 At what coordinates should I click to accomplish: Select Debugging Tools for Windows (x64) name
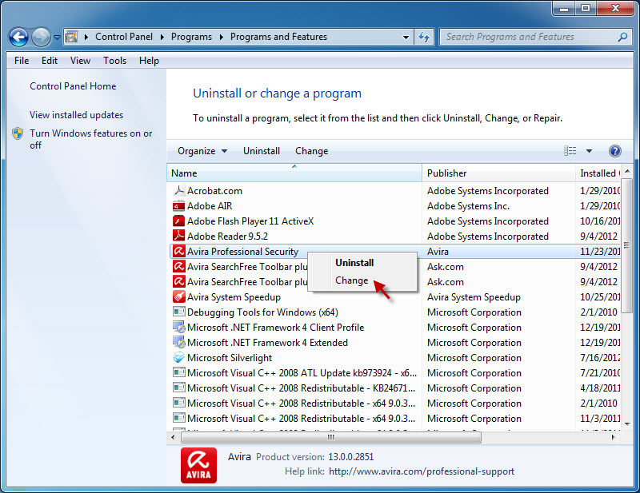pos(262,312)
